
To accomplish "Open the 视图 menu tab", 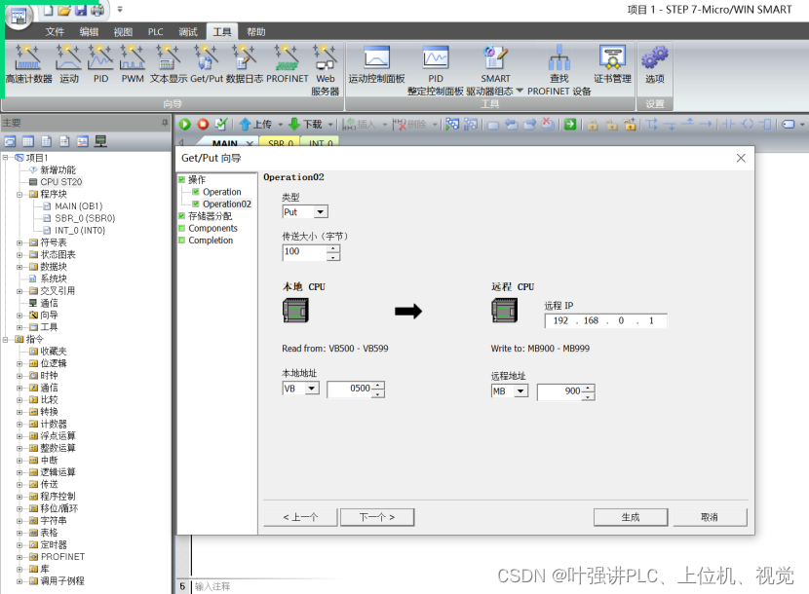I will click(123, 32).
